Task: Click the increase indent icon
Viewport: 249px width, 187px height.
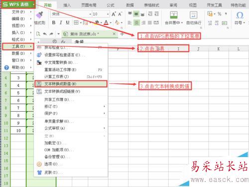Action: [156, 14]
